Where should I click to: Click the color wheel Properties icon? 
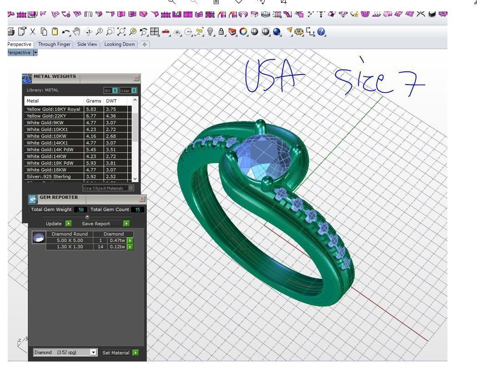(x=243, y=32)
